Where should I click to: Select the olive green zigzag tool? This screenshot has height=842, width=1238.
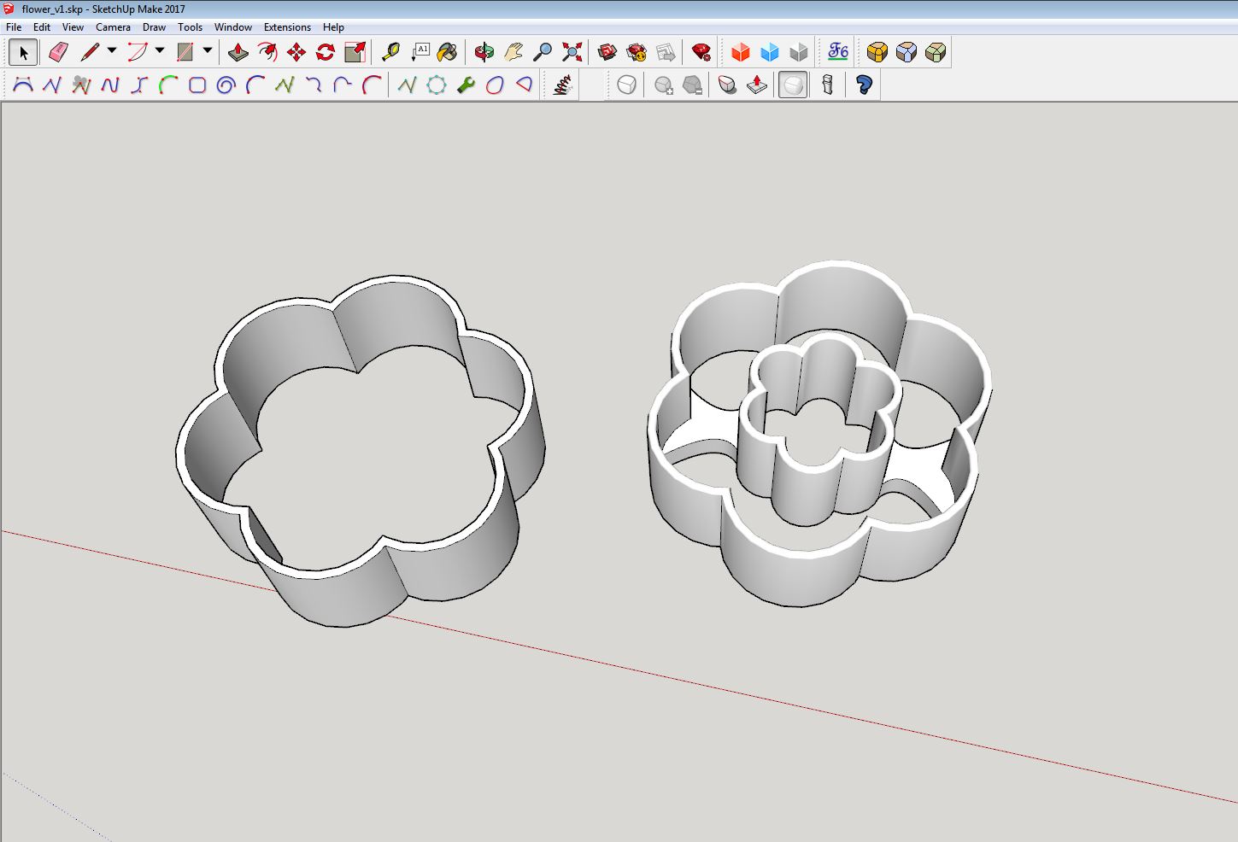285,85
